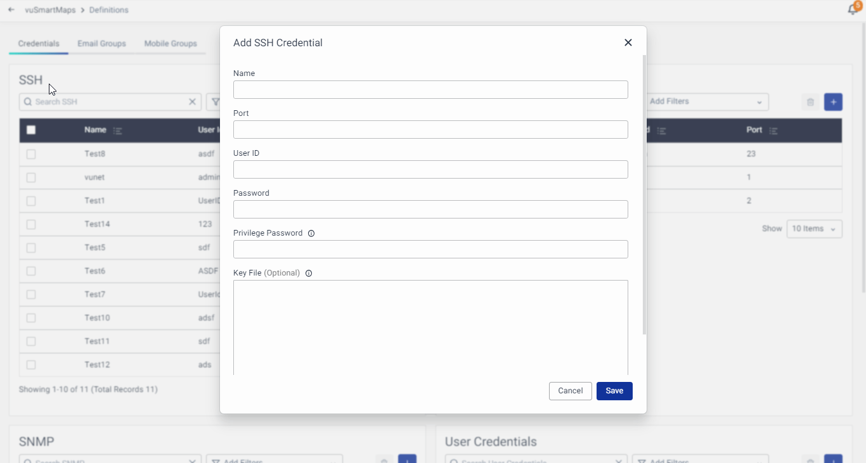
Task: Click the back arrow in breadcrumb
Action: pyautogui.click(x=11, y=10)
